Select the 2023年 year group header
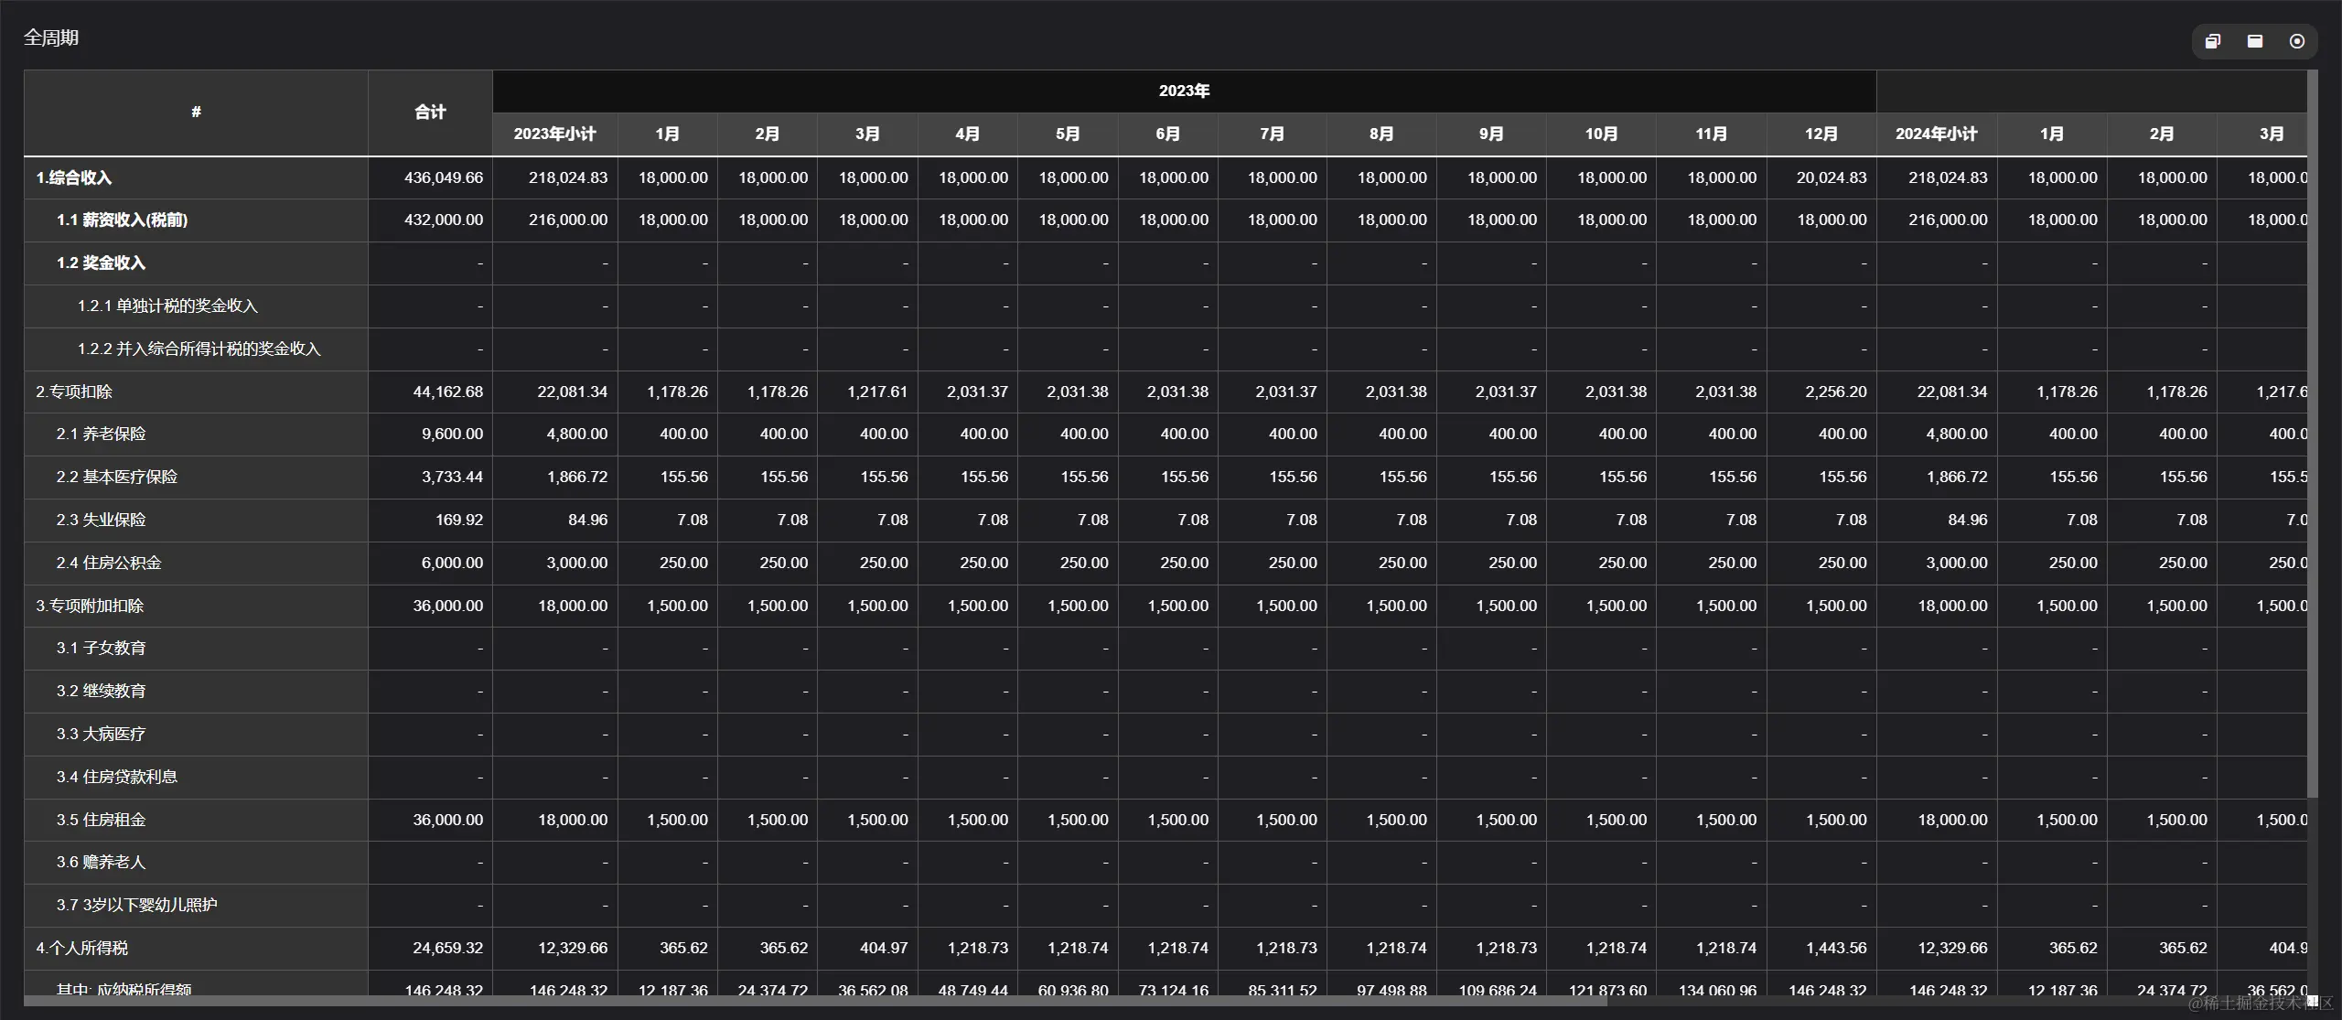 [x=1184, y=91]
